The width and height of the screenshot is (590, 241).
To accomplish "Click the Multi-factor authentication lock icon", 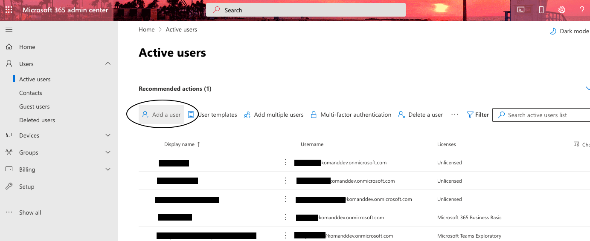I will coord(314,115).
